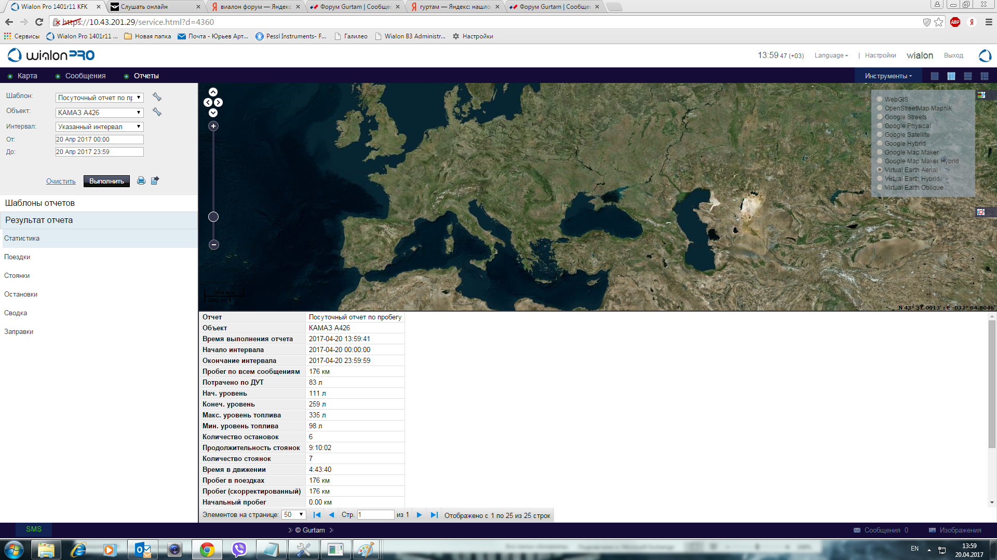997x560 pixels.
Task: Select Google Satellite map layer
Action: point(880,135)
